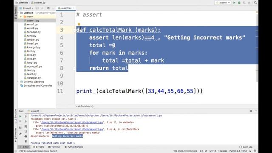
Task: Click Run panel Stop button
Action: pyautogui.click(x=20, y=121)
